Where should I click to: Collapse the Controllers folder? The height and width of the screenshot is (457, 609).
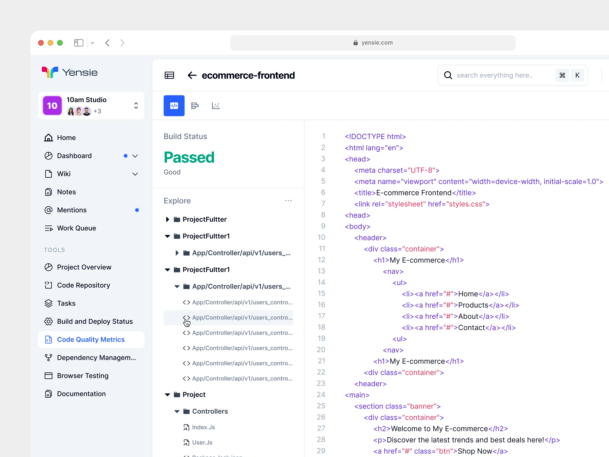coord(177,411)
